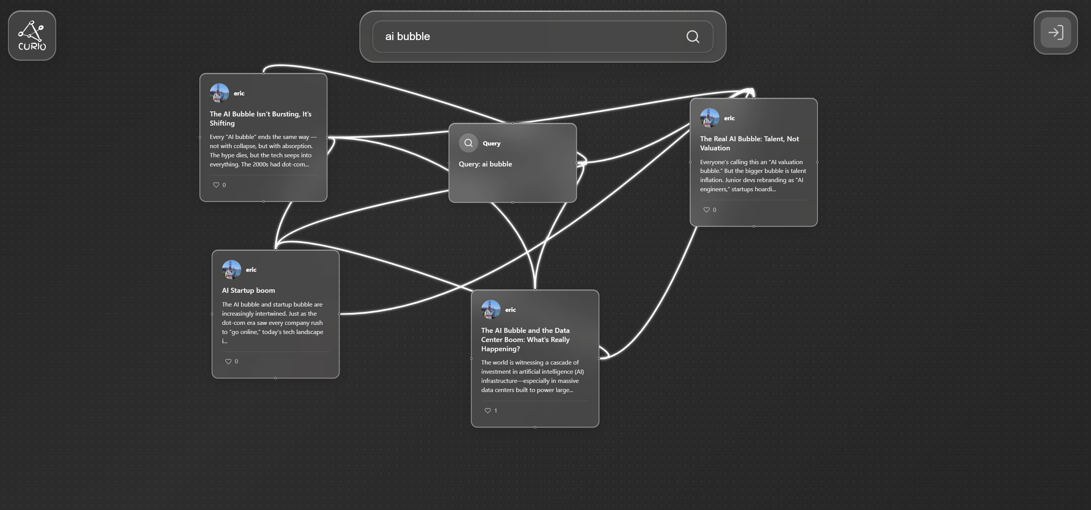Open the 'AI Startup boom' post title
Screen dimensions: 1091x510
click(248, 291)
